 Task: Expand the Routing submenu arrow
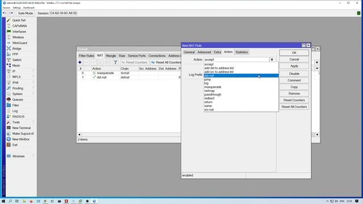[x=33, y=88]
